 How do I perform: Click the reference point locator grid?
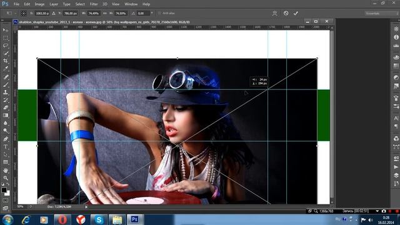(x=24, y=13)
